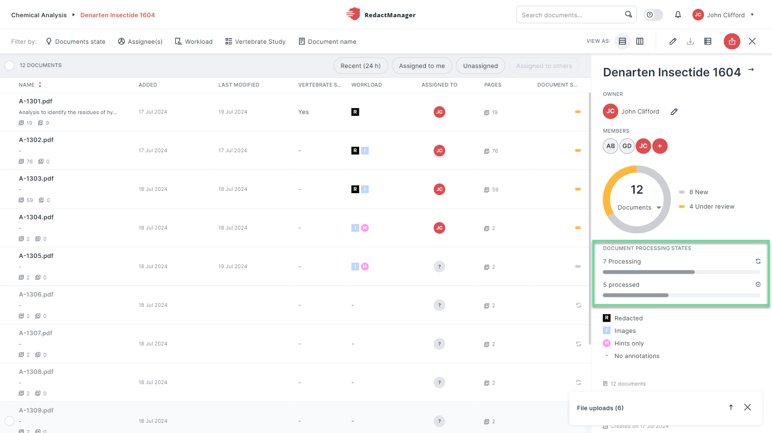
Task: Click member AB avatar
Action: 611,146
